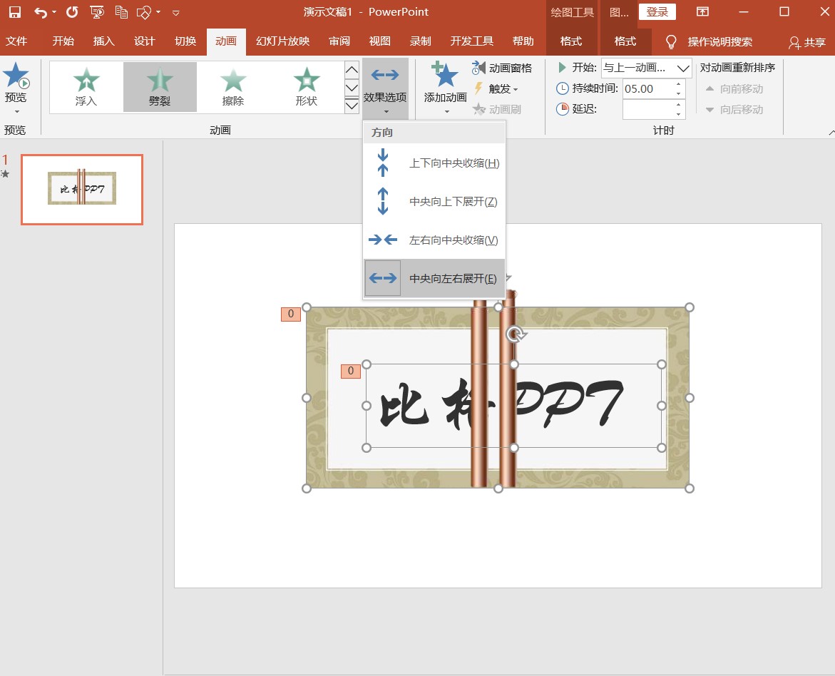
Task: Click the 动画刷 animation painter
Action: [497, 109]
